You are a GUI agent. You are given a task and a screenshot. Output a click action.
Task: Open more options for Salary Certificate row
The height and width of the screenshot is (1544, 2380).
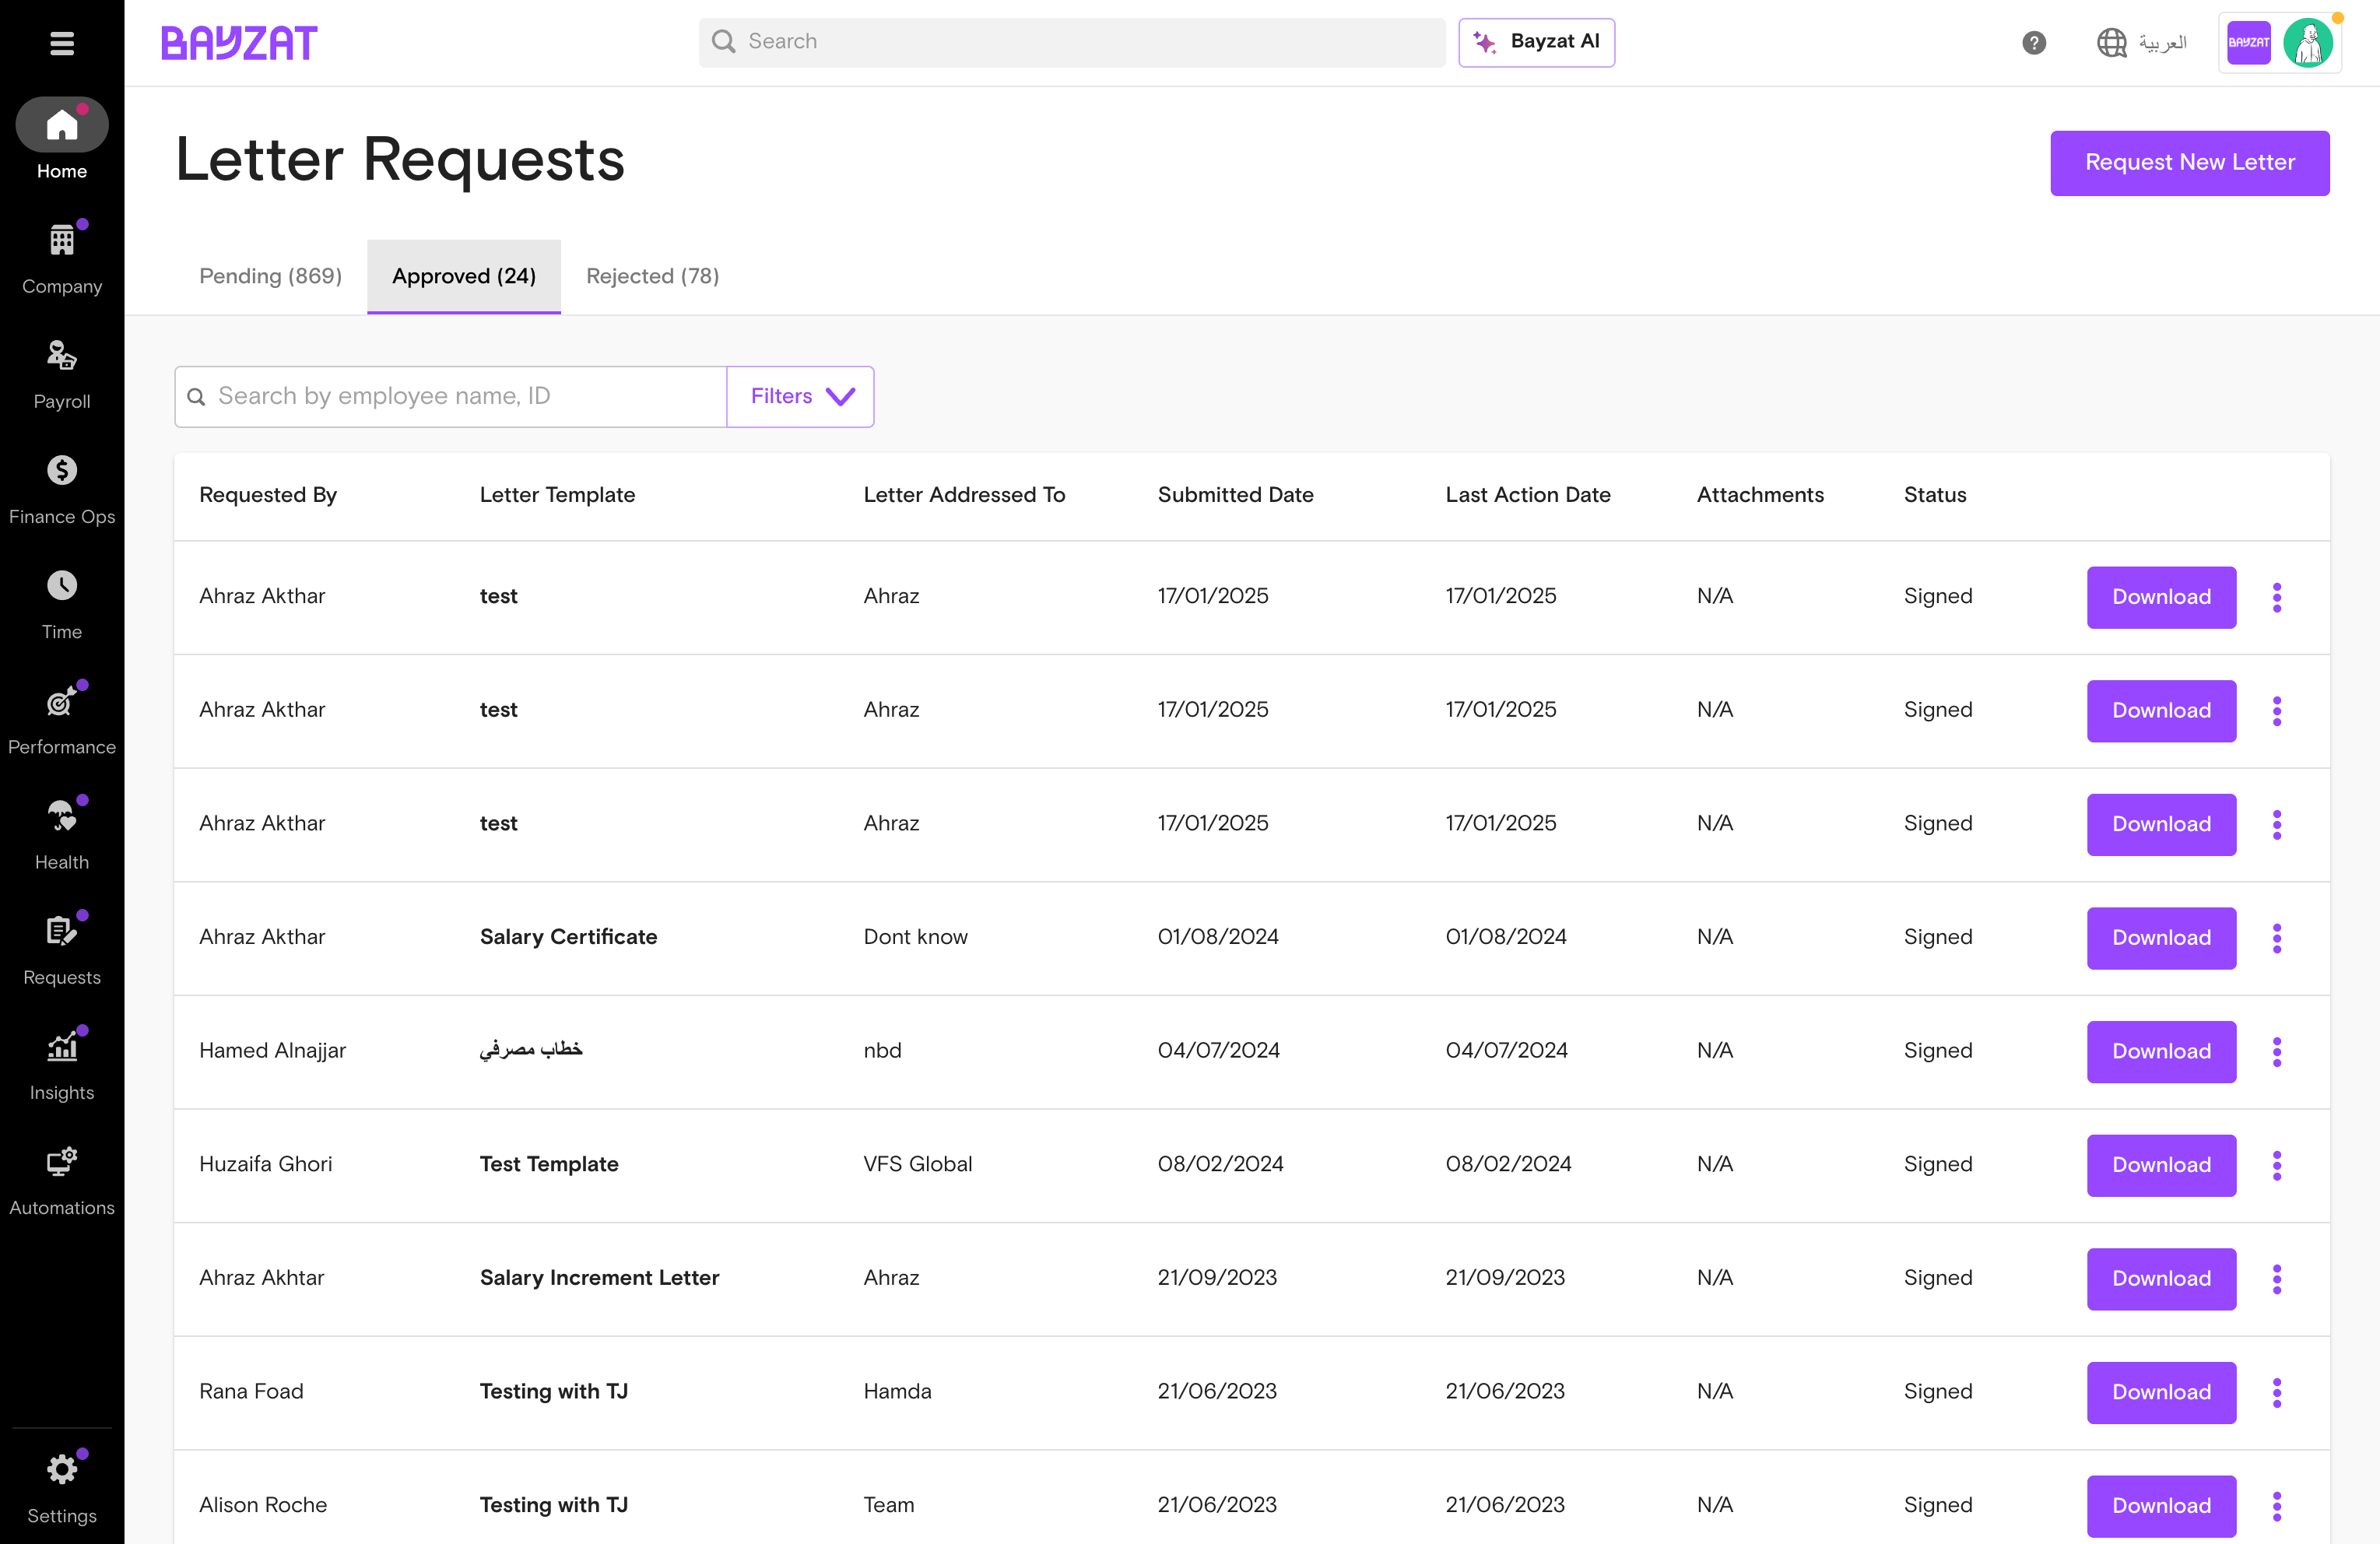point(2276,938)
